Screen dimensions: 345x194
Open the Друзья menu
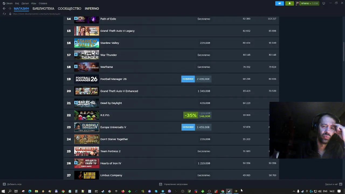click(x=25, y=3)
